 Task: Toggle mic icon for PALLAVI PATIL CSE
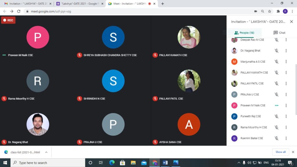pyautogui.click(x=276, y=83)
